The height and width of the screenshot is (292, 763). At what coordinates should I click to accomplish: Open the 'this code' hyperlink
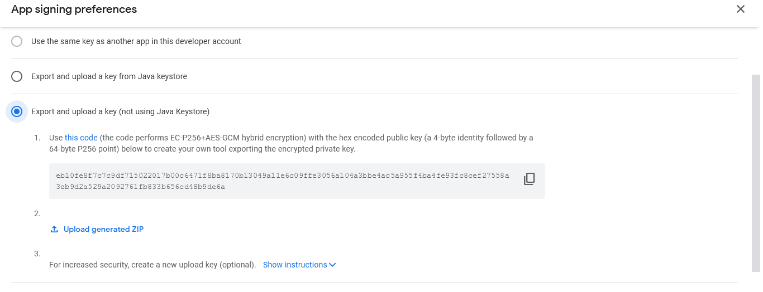(81, 138)
